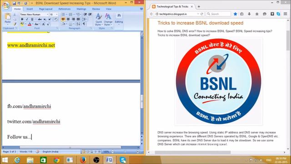Justify the paragraph text
The height and width of the screenshot is (164, 291).
coord(78,19)
